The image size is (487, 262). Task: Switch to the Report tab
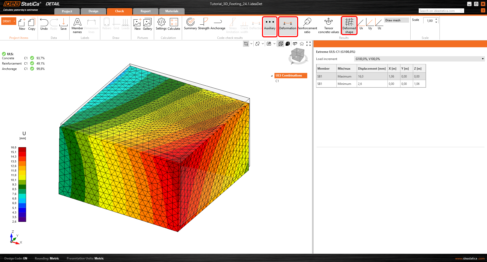[x=145, y=11]
